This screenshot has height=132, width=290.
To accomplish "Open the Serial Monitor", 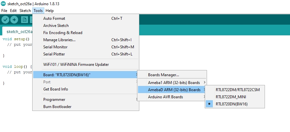I will tap(86, 47).
